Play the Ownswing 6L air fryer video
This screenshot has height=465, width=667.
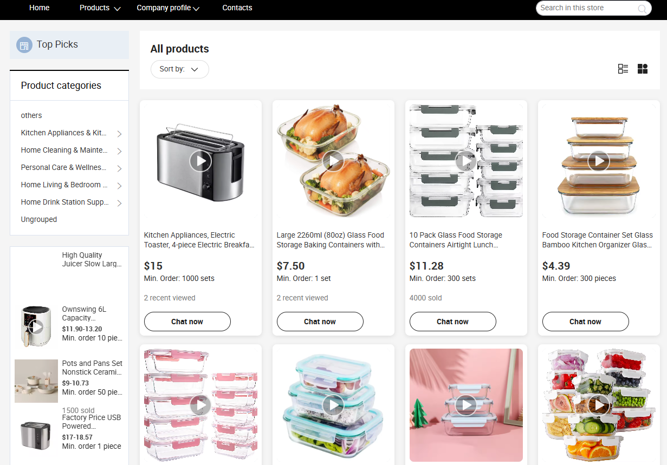click(36, 327)
